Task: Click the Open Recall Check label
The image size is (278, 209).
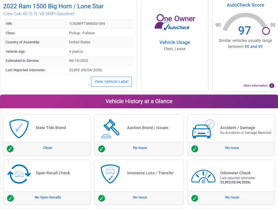Action: (53, 173)
